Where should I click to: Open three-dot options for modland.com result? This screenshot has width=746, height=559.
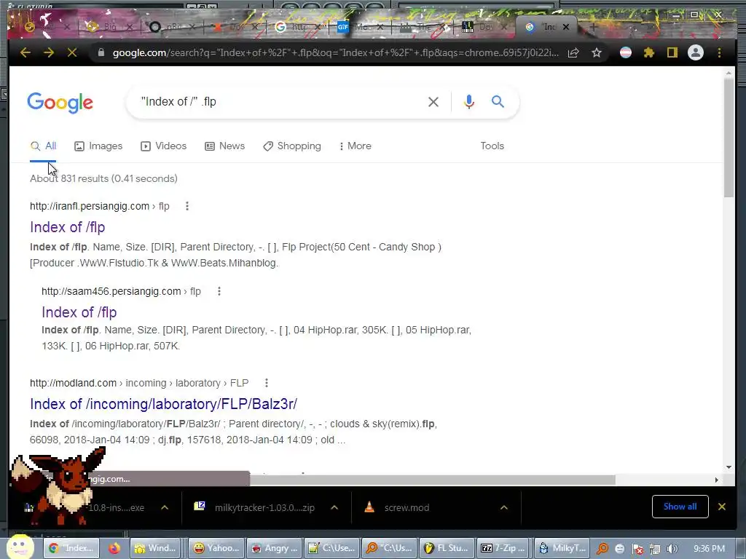point(267,383)
